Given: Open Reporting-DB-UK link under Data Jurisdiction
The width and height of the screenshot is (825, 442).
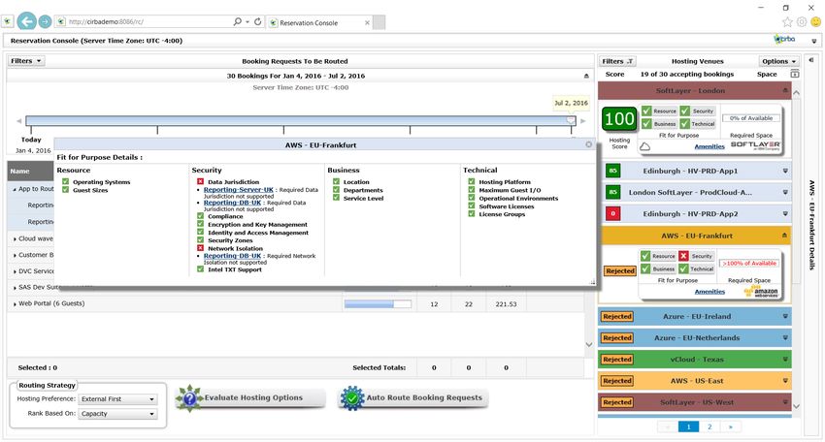Looking at the screenshot, I should [x=232, y=203].
